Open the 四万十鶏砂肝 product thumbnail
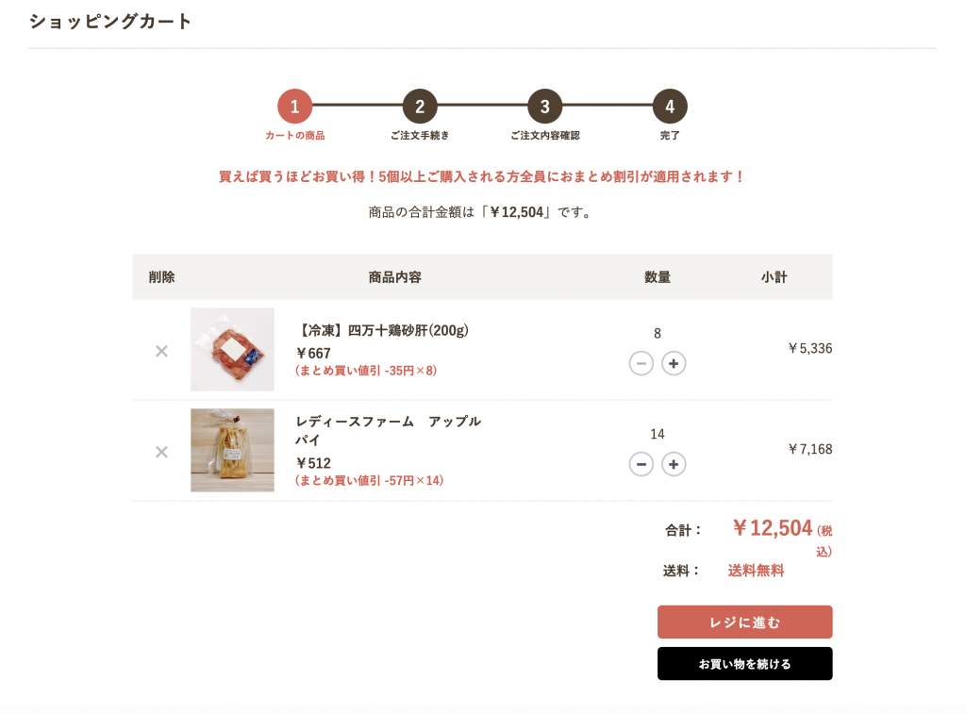Screen dimensions: 966x714 [x=232, y=349]
